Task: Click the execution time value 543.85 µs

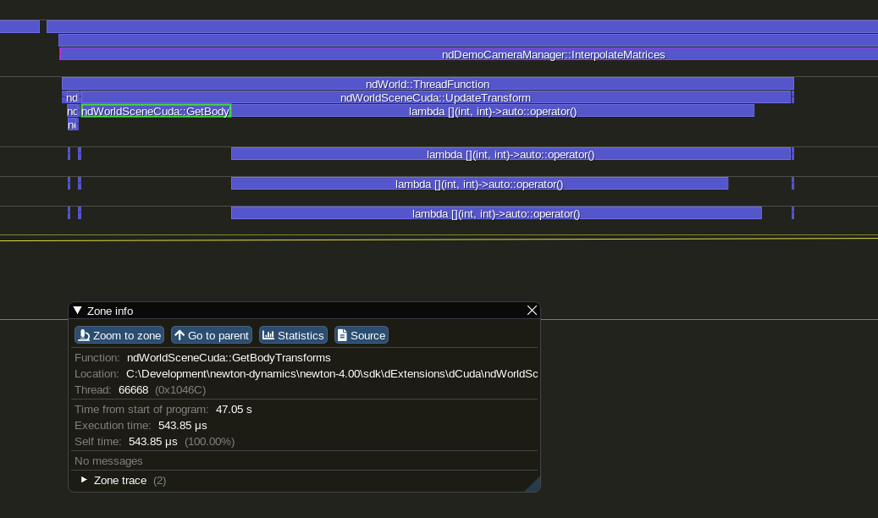Action: pos(183,425)
